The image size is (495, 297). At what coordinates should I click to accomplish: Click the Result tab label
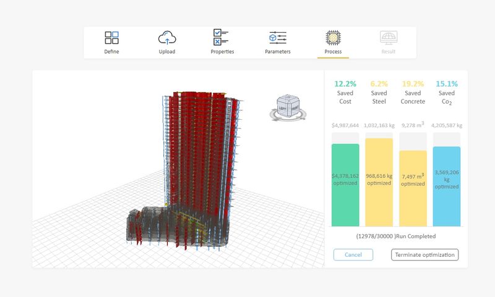pyautogui.click(x=389, y=52)
